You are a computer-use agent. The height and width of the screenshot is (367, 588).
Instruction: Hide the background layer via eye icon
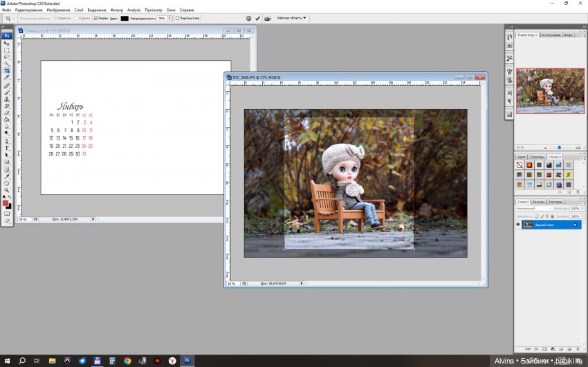click(519, 225)
